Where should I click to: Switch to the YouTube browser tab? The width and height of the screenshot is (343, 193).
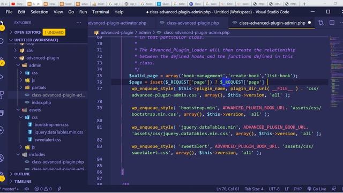[18, 4]
